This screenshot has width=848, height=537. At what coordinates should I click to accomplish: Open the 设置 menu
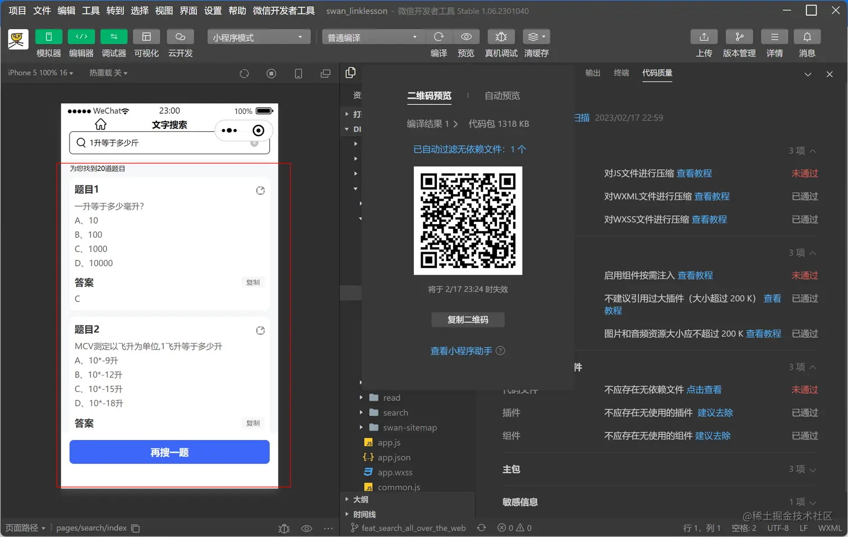point(213,11)
